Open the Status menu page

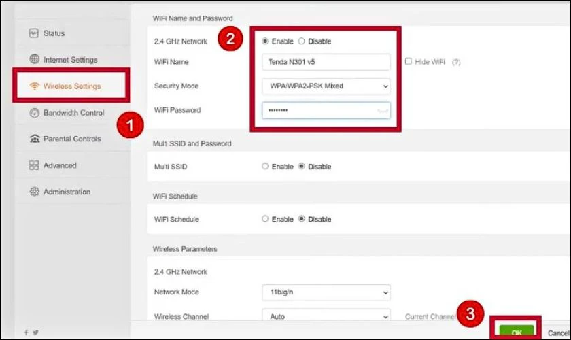(54, 33)
